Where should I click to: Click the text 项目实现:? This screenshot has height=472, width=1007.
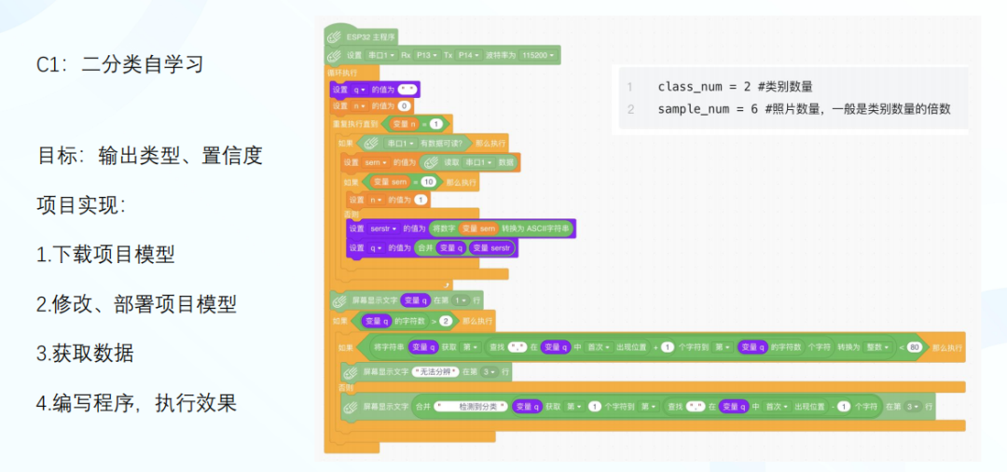click(81, 205)
